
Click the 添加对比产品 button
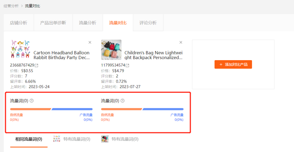pos(233,64)
